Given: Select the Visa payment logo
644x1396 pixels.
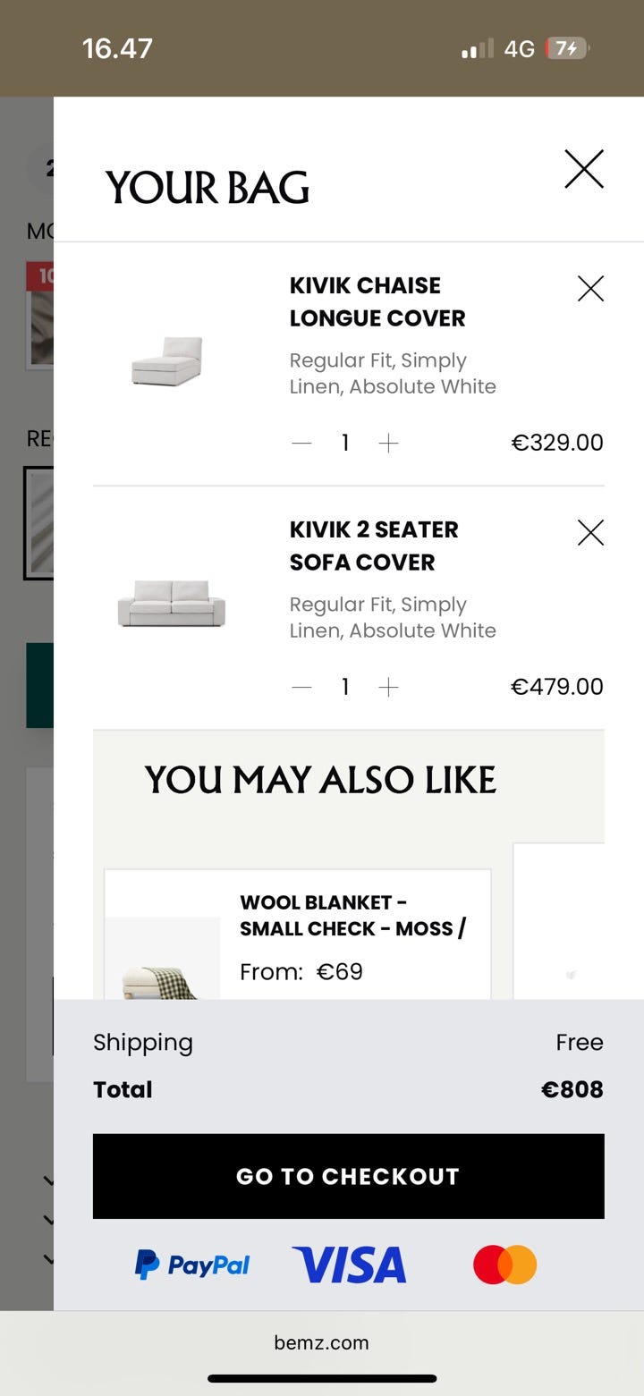Looking at the screenshot, I should (349, 1265).
